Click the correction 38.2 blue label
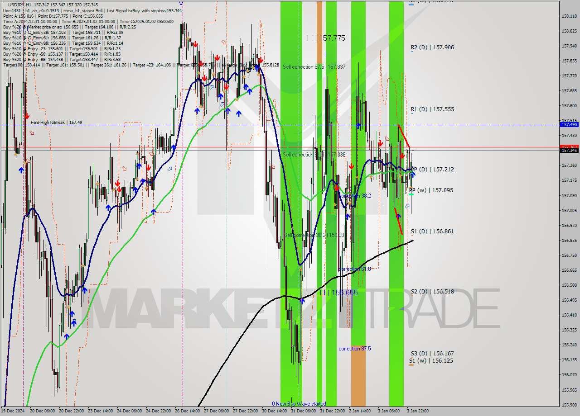 (355, 196)
